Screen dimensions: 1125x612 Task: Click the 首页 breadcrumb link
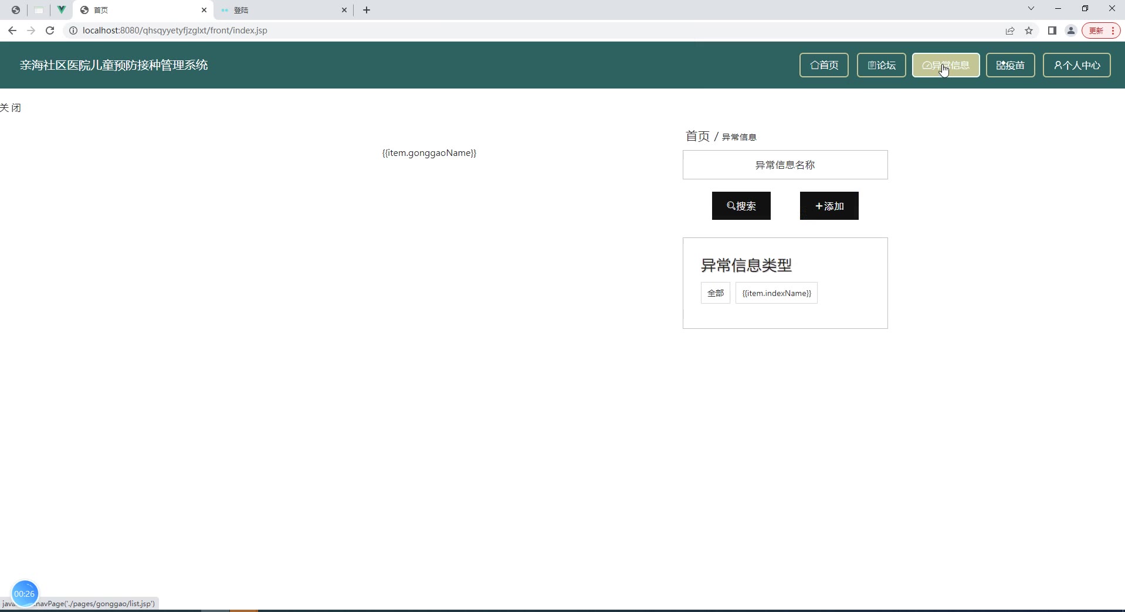[x=697, y=136]
